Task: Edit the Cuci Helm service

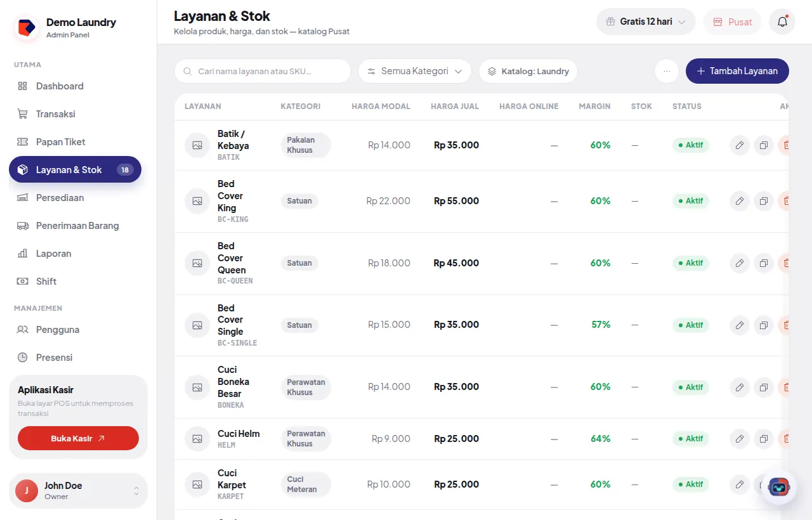Action: click(739, 439)
